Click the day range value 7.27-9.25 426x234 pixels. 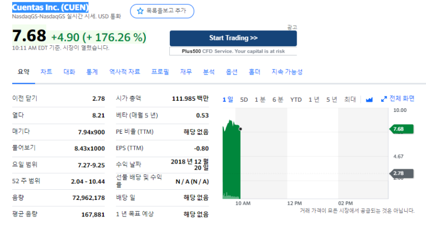pyautogui.click(x=91, y=165)
